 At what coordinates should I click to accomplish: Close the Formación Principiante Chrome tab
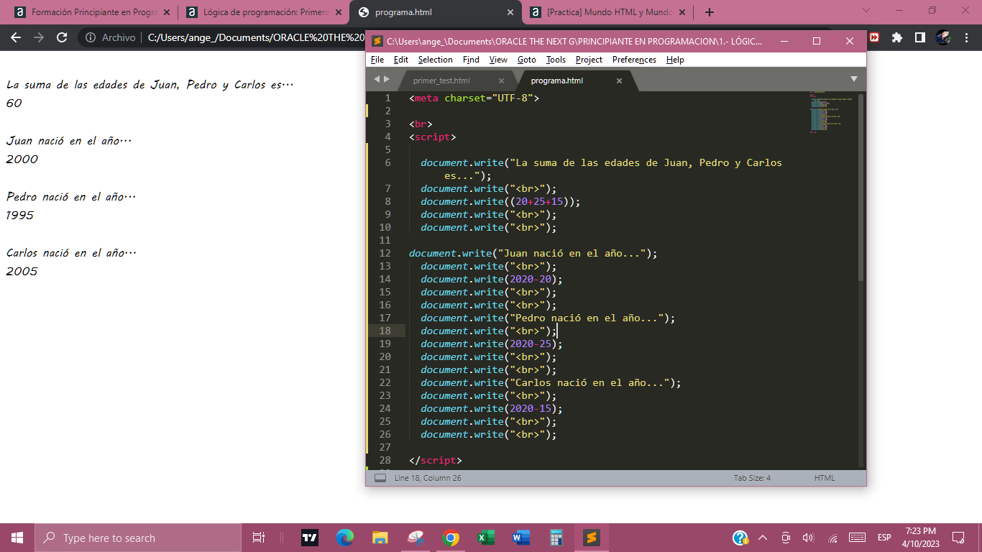click(166, 12)
